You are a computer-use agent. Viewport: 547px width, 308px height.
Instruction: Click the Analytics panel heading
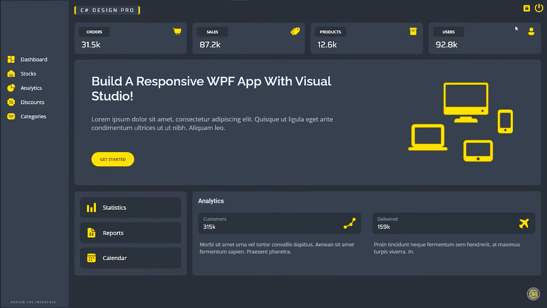pyautogui.click(x=211, y=201)
